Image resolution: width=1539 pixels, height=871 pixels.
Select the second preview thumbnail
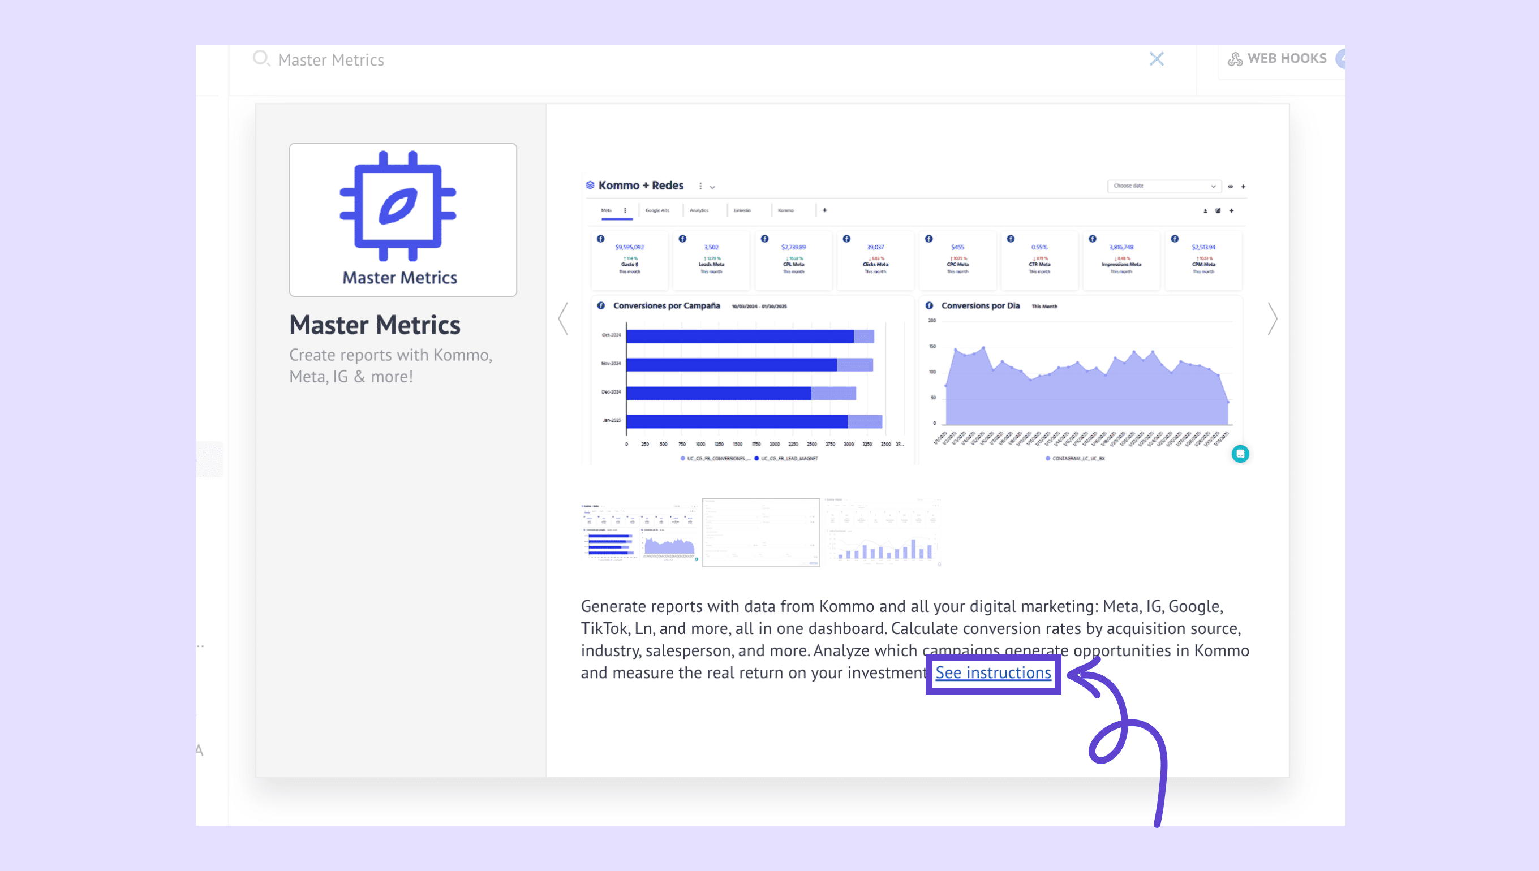760,532
